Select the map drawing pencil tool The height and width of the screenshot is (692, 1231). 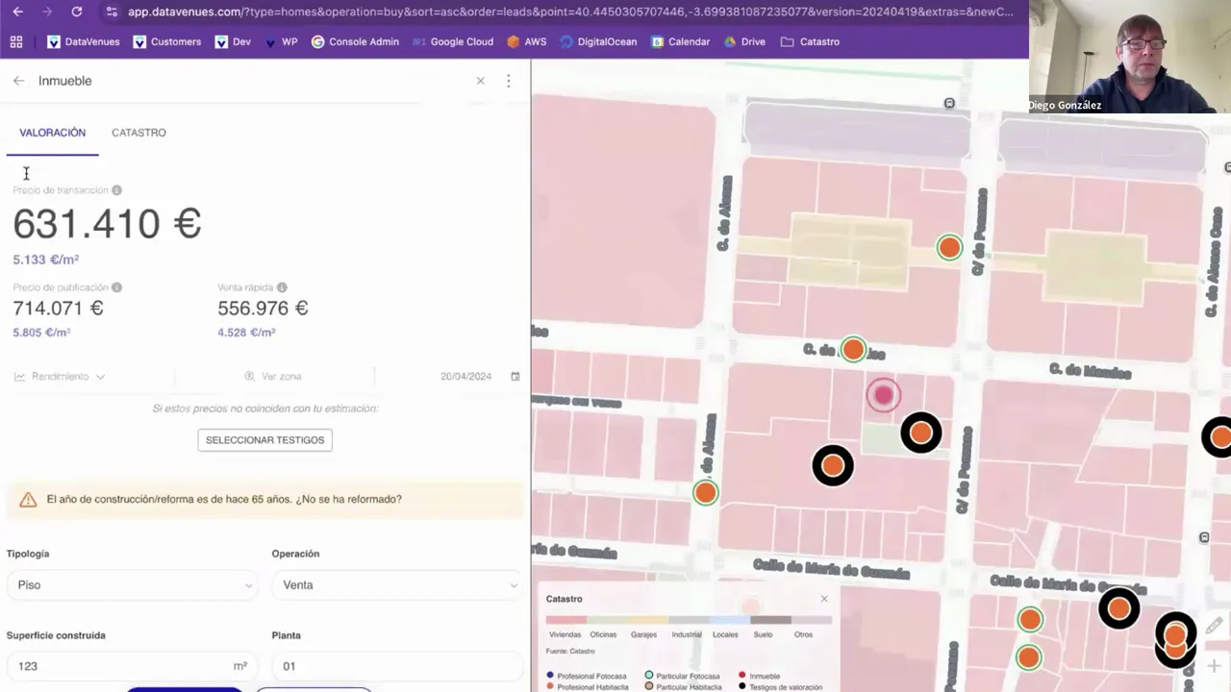pos(1214,626)
